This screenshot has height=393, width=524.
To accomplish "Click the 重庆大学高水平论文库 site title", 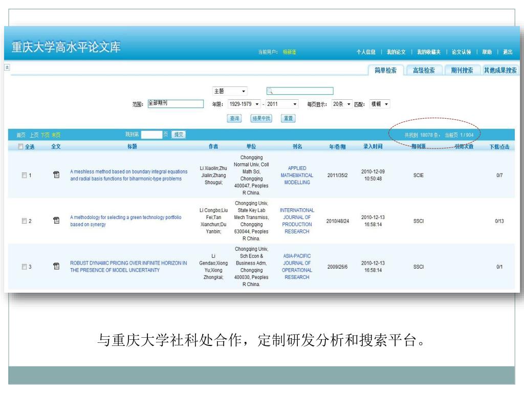I will [x=66, y=47].
